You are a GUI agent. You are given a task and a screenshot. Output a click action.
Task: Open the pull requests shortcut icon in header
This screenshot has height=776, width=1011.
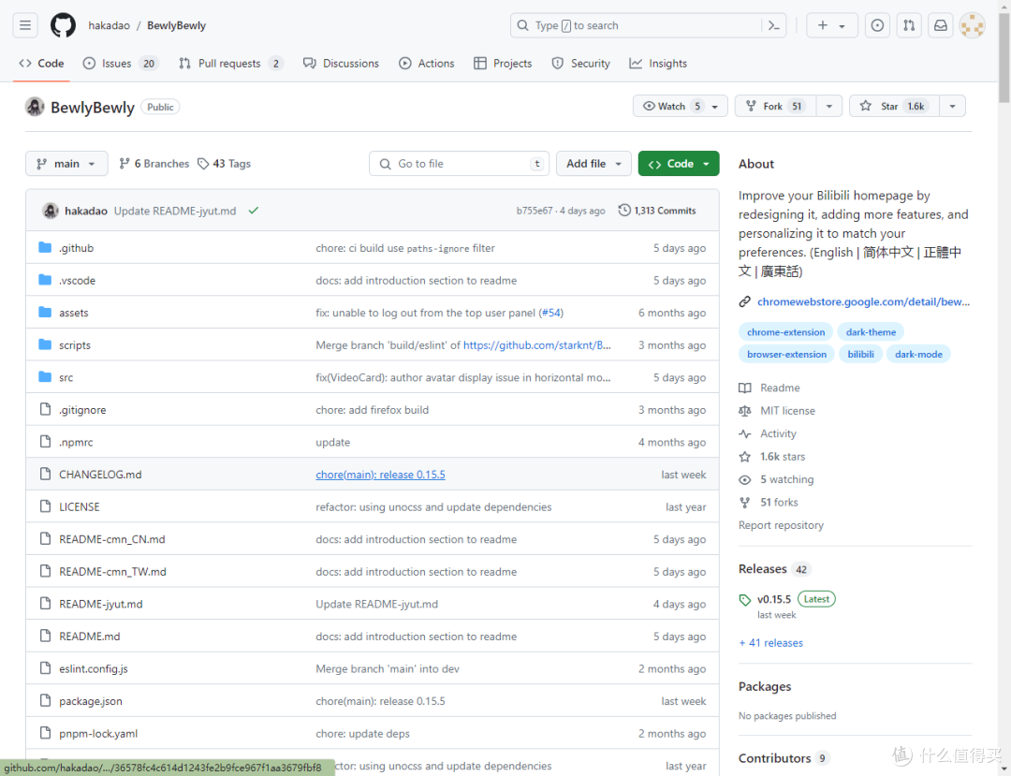pyautogui.click(x=909, y=26)
